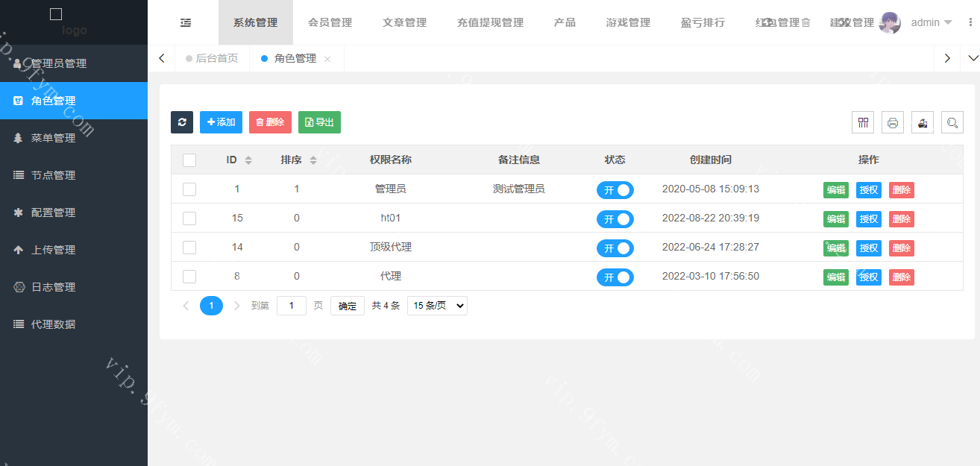Click the refresh table icon button
Screen dimensions: 980x466
pyautogui.click(x=182, y=122)
